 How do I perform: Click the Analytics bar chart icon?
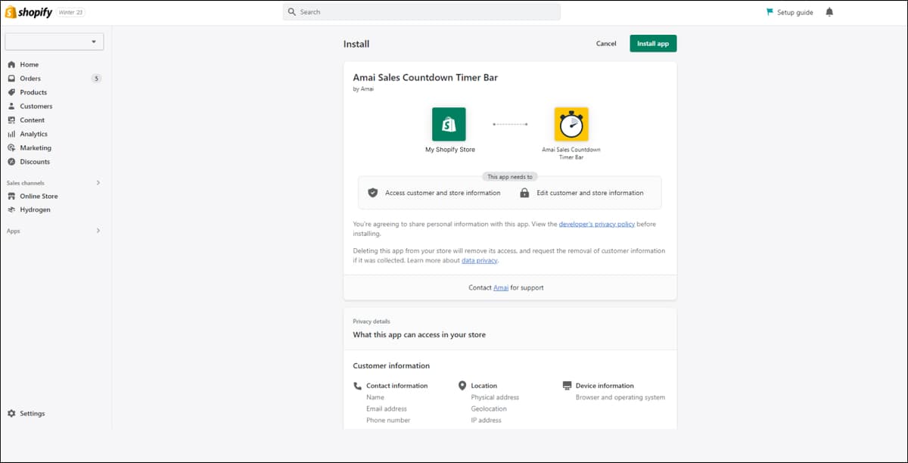click(11, 134)
